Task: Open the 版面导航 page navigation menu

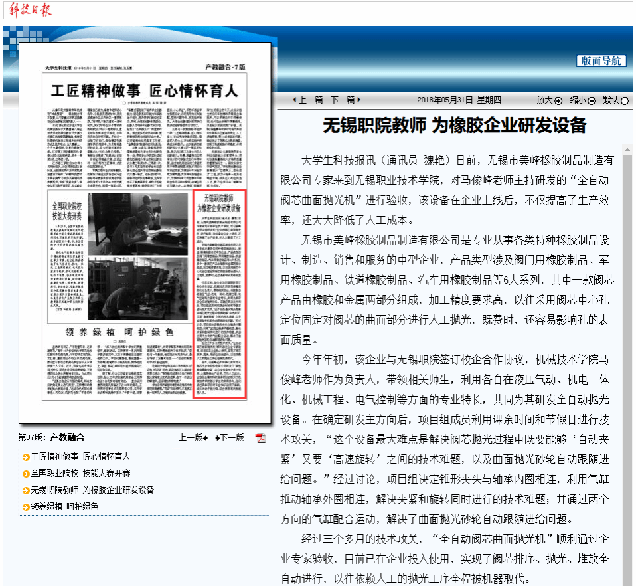Action: pyautogui.click(x=601, y=61)
